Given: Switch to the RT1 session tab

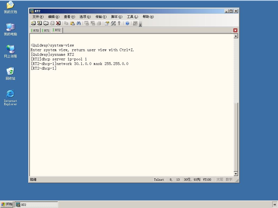Looking at the screenshot, I should (x=46, y=30).
